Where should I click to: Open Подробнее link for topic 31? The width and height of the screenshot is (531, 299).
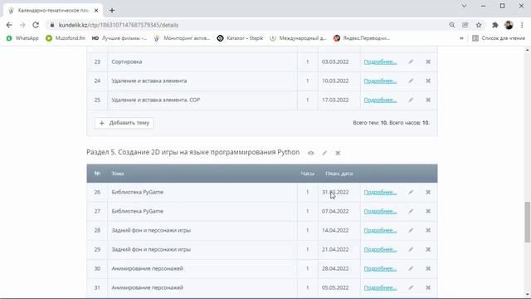(x=380, y=287)
